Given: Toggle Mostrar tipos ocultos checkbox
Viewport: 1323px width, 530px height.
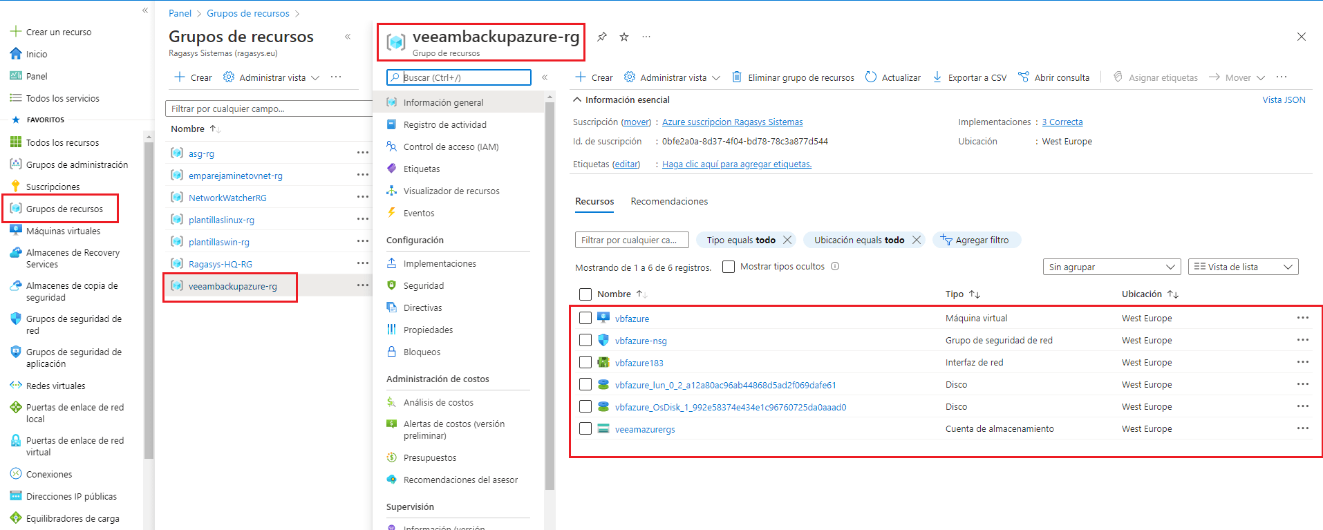Looking at the screenshot, I should [x=729, y=267].
